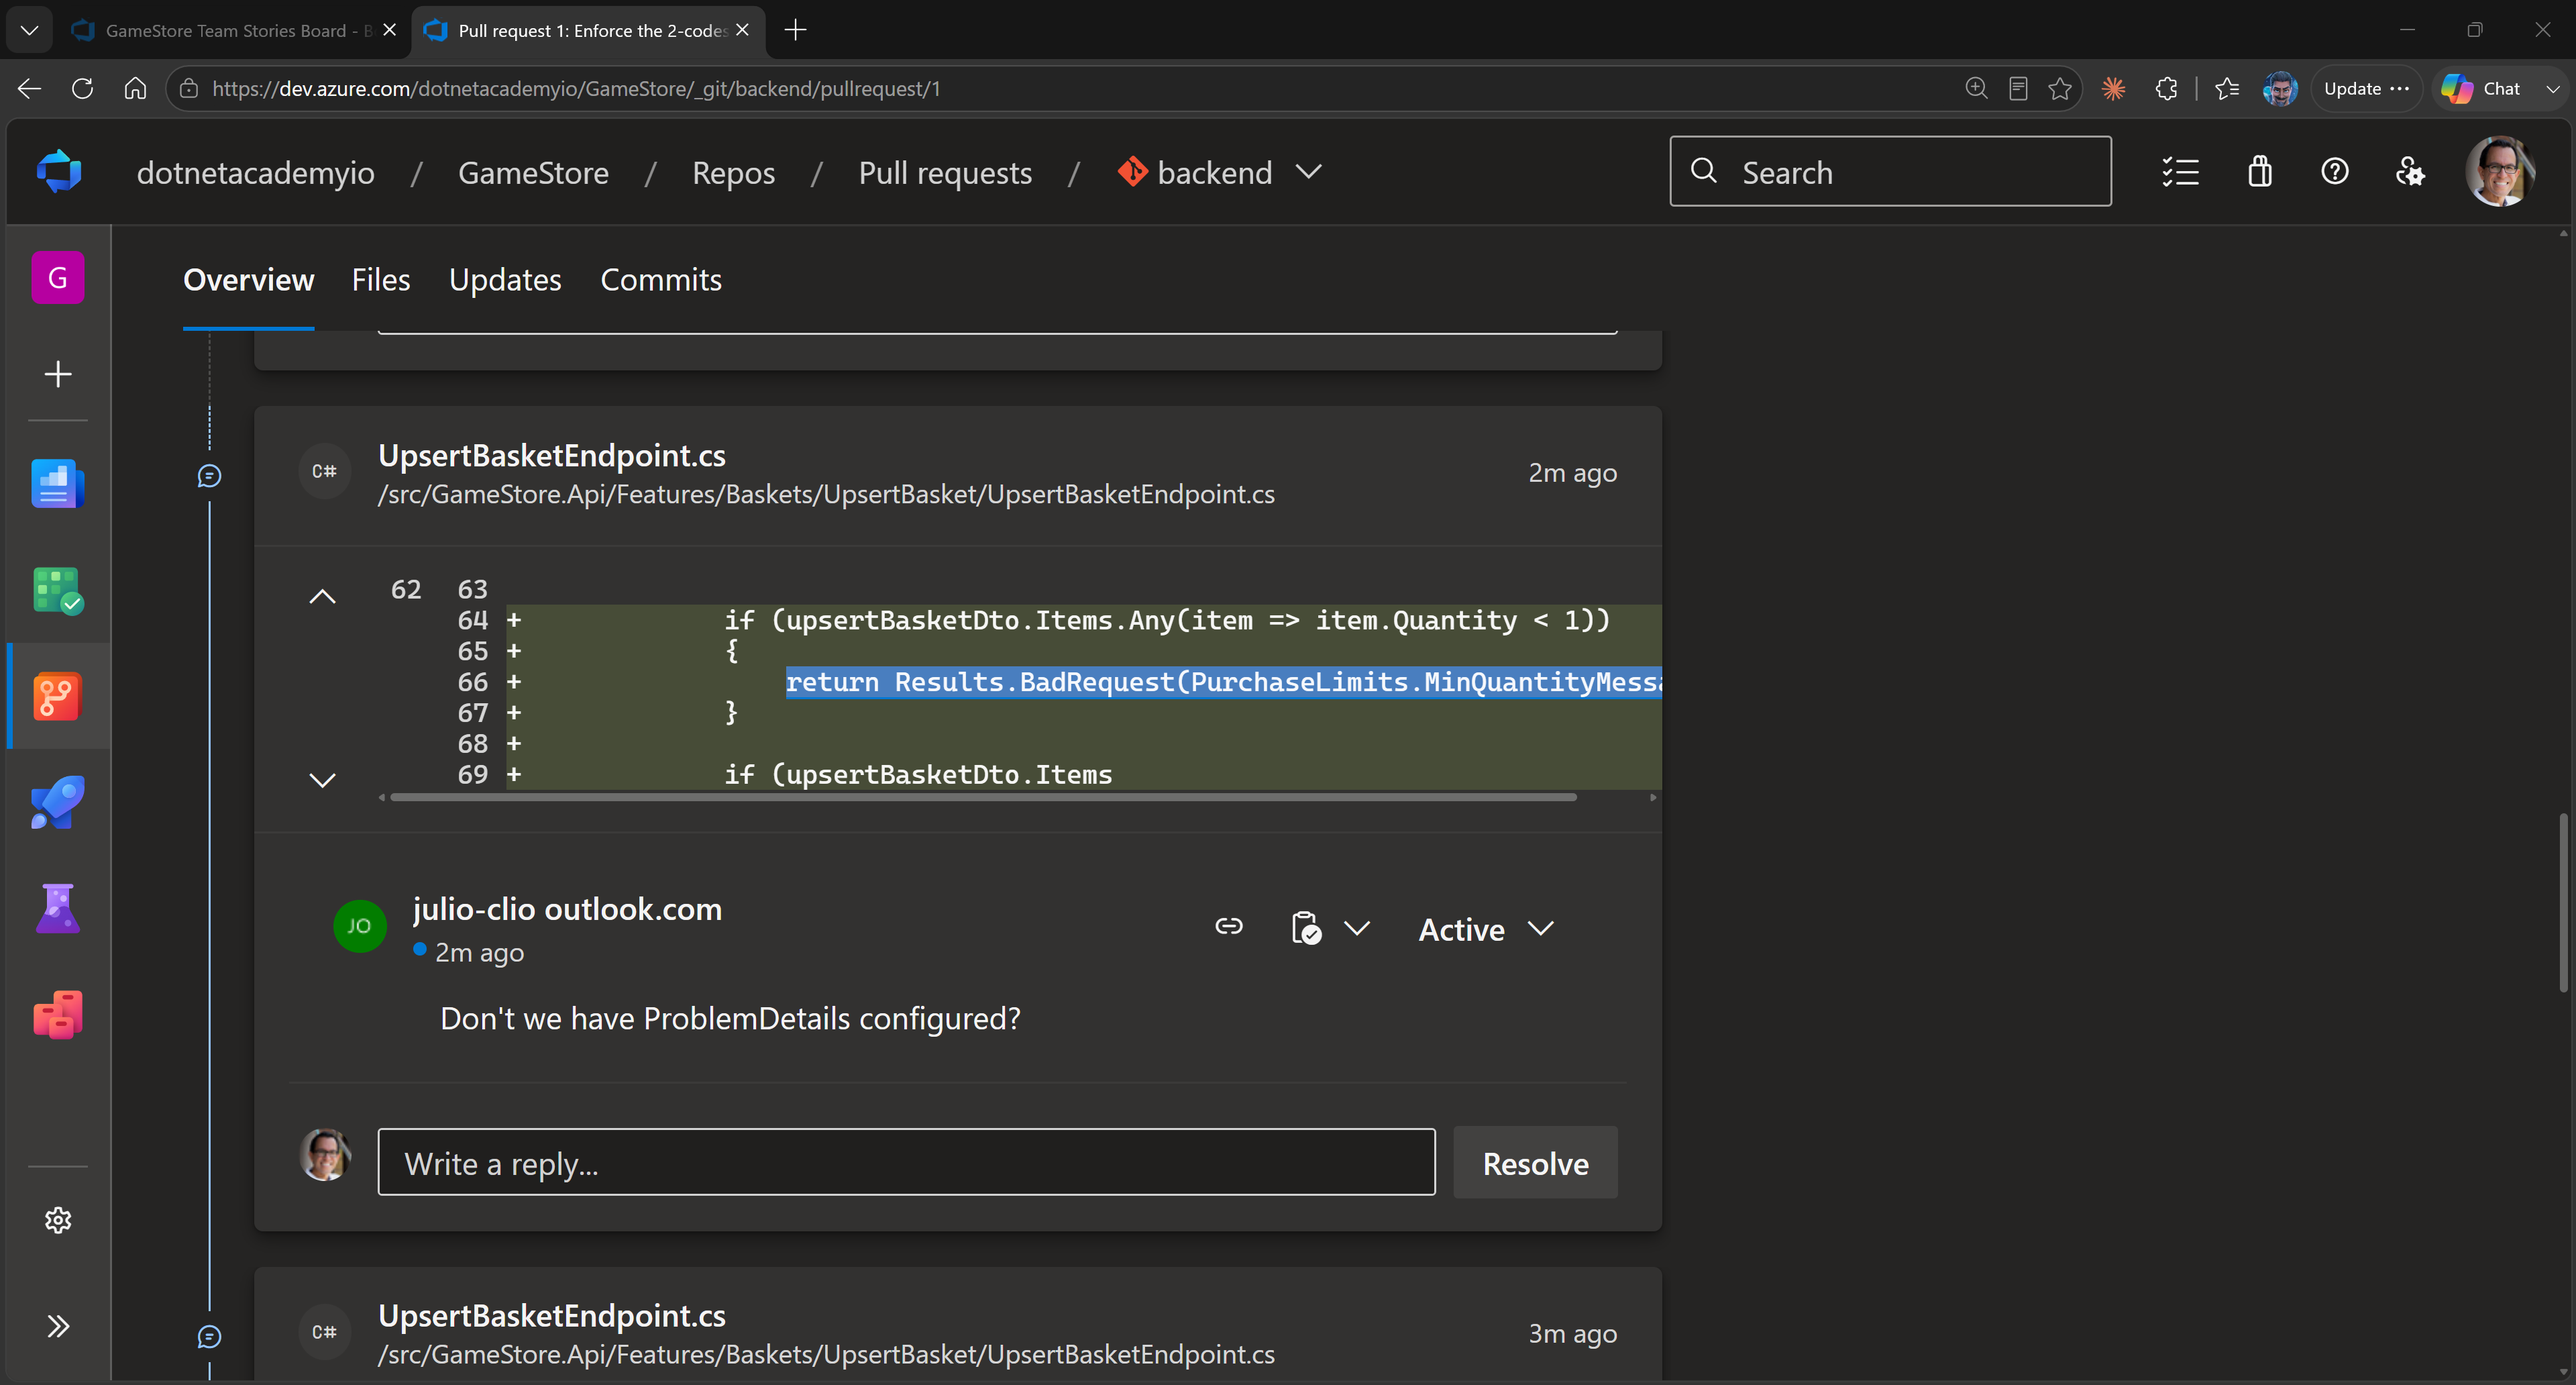This screenshot has width=2576, height=1385.
Task: Open the Active status dropdown
Action: click(x=1486, y=929)
